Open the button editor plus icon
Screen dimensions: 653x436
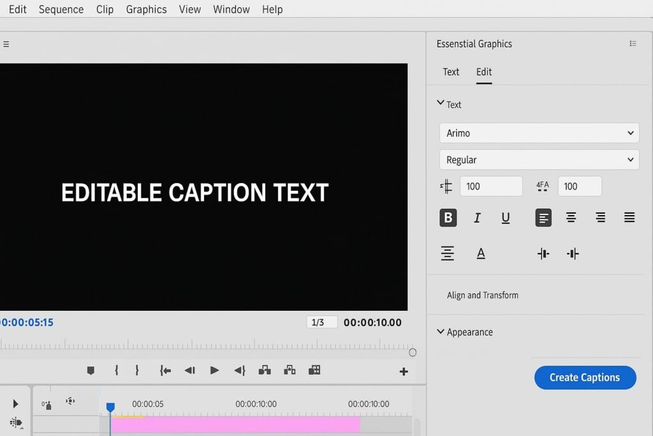coord(403,372)
